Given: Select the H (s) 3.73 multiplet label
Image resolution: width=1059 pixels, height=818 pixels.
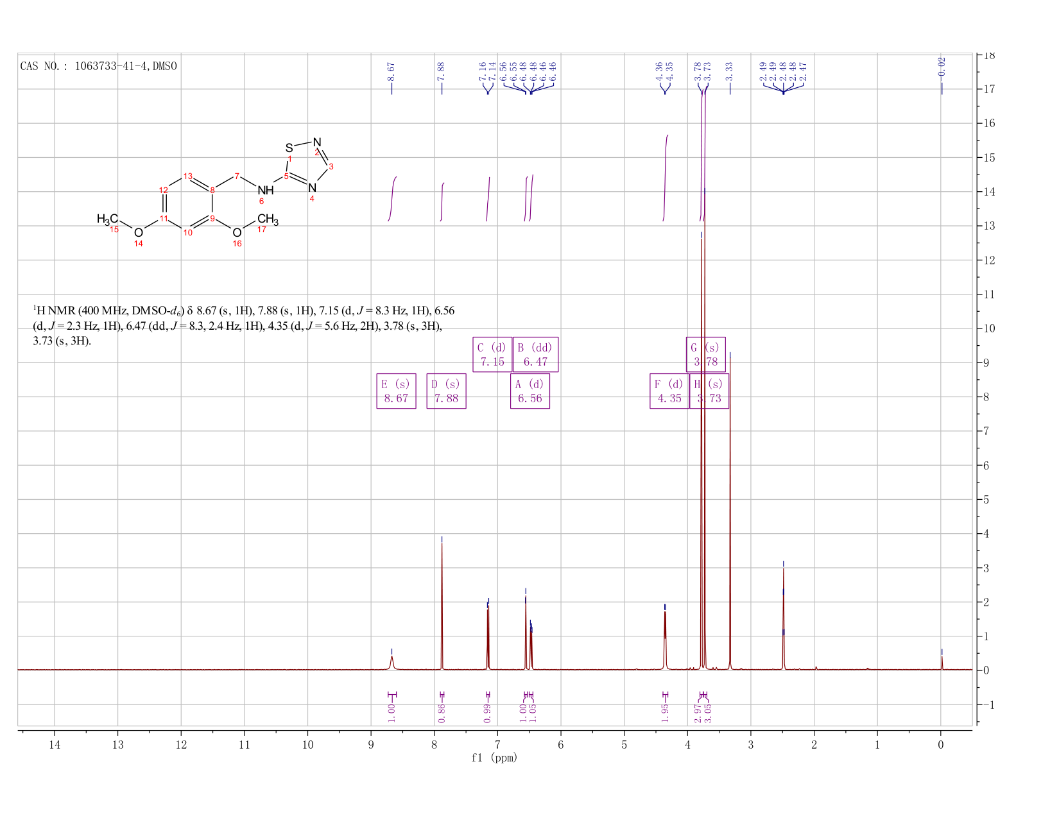Looking at the screenshot, I should coord(709,391).
